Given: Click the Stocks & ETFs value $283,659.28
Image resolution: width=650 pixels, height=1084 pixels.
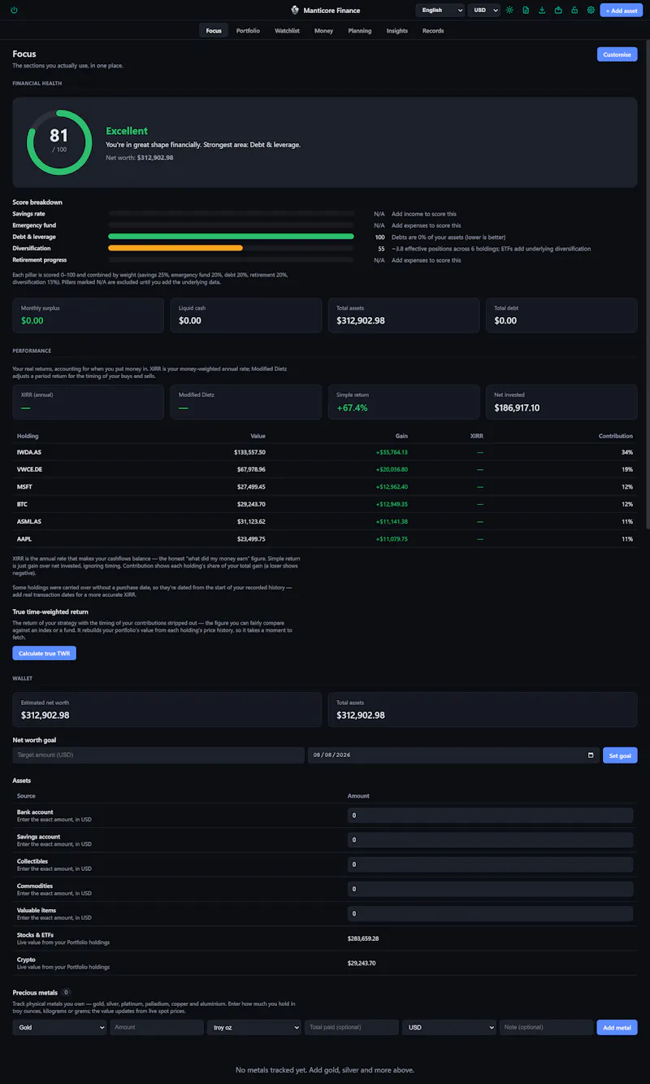Looking at the screenshot, I should (363, 938).
